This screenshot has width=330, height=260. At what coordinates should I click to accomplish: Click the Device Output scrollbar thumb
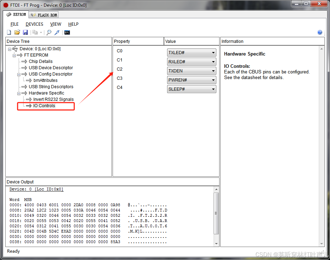[x=216, y=213]
